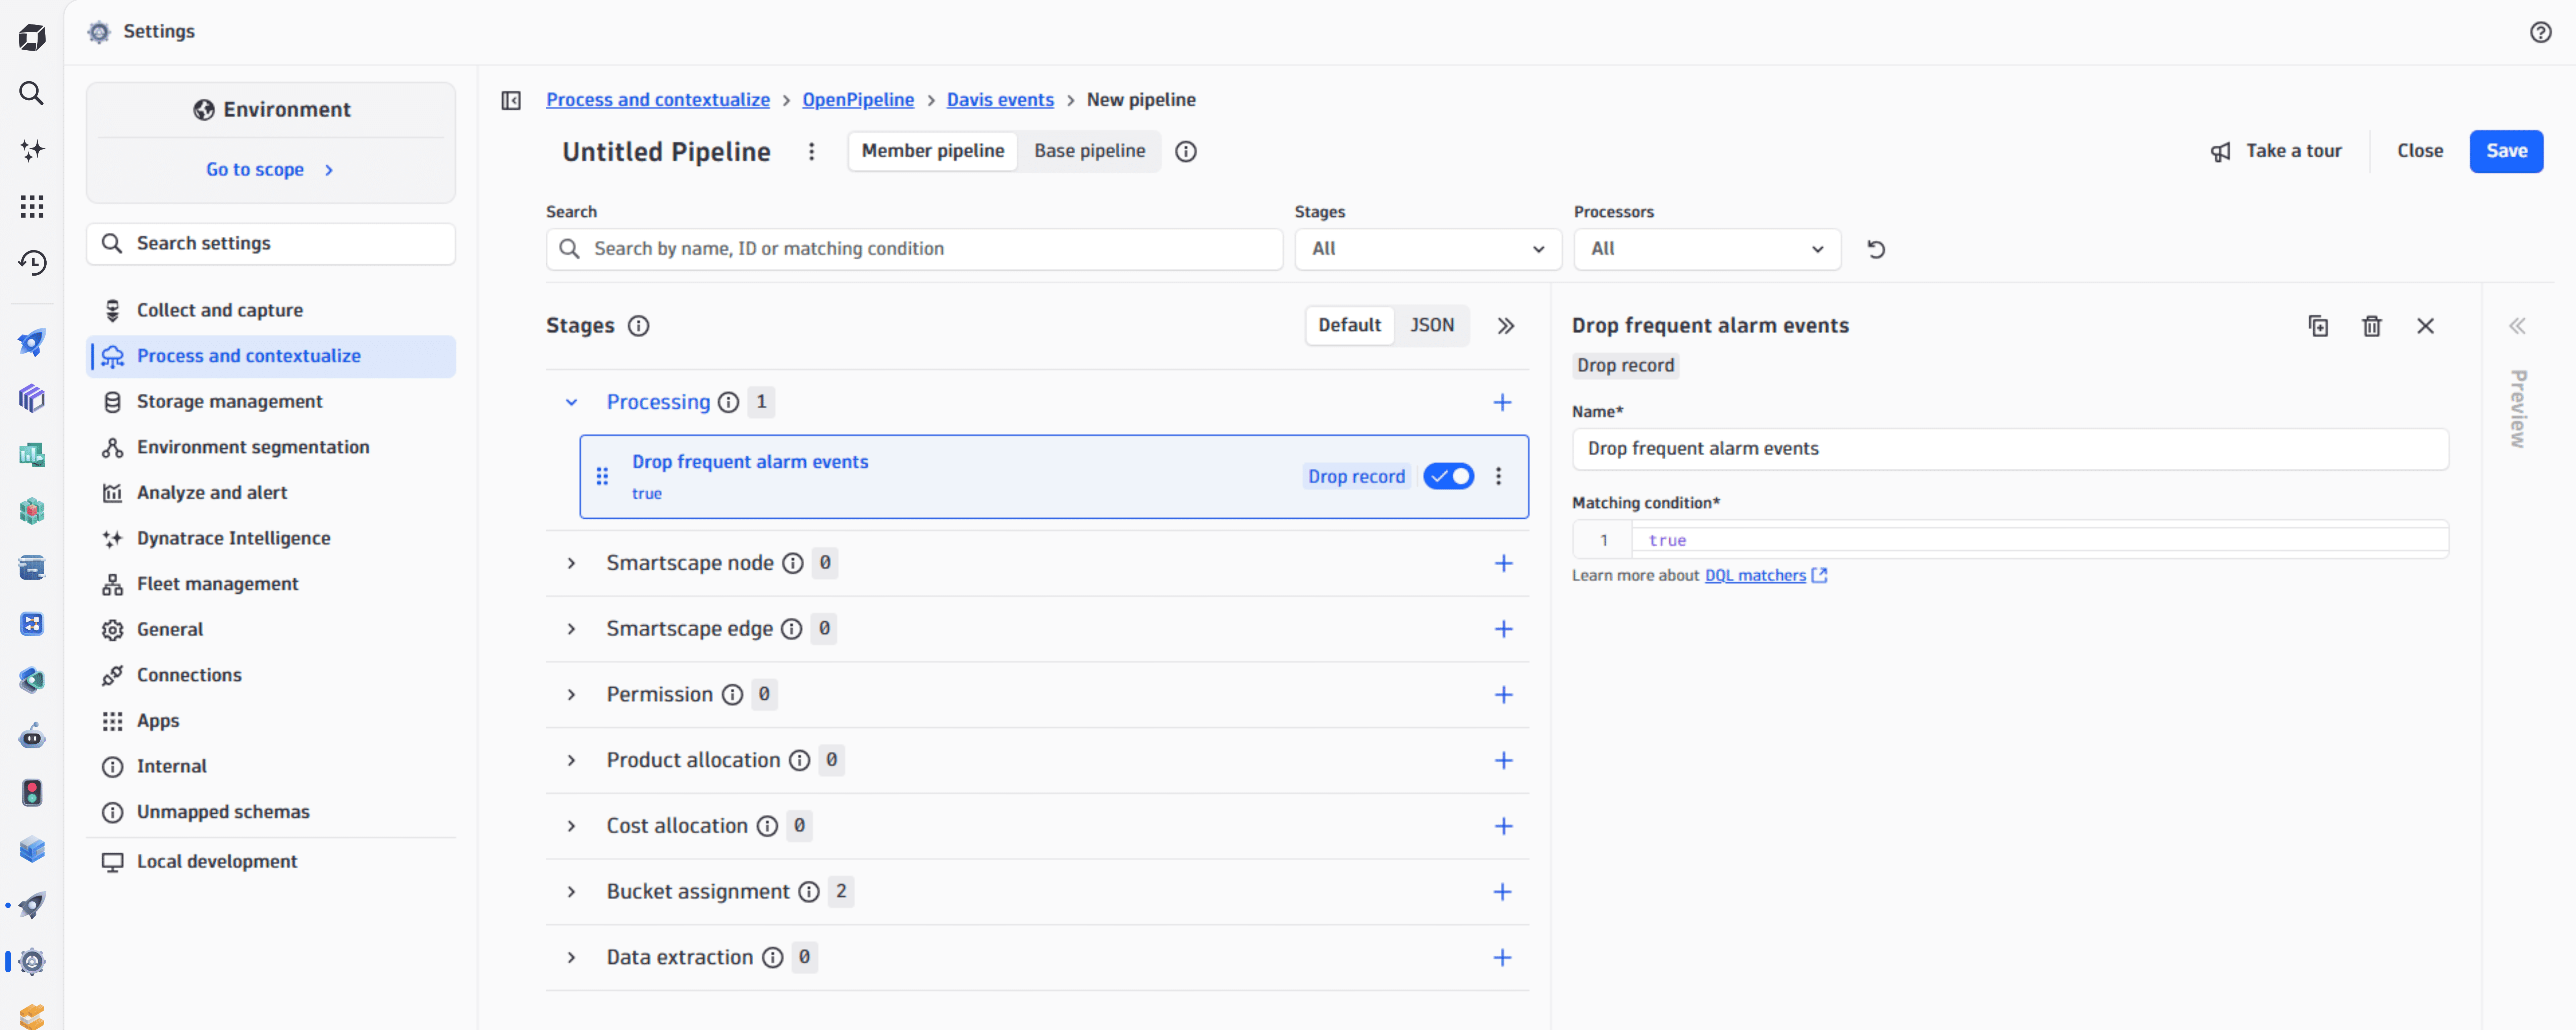The width and height of the screenshot is (2576, 1030).
Task: Show Stages info icon
Action: (x=638, y=326)
